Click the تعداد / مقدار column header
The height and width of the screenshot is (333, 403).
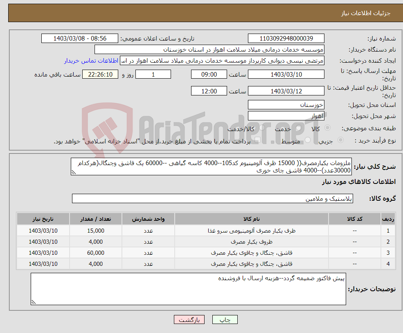pos(96,219)
